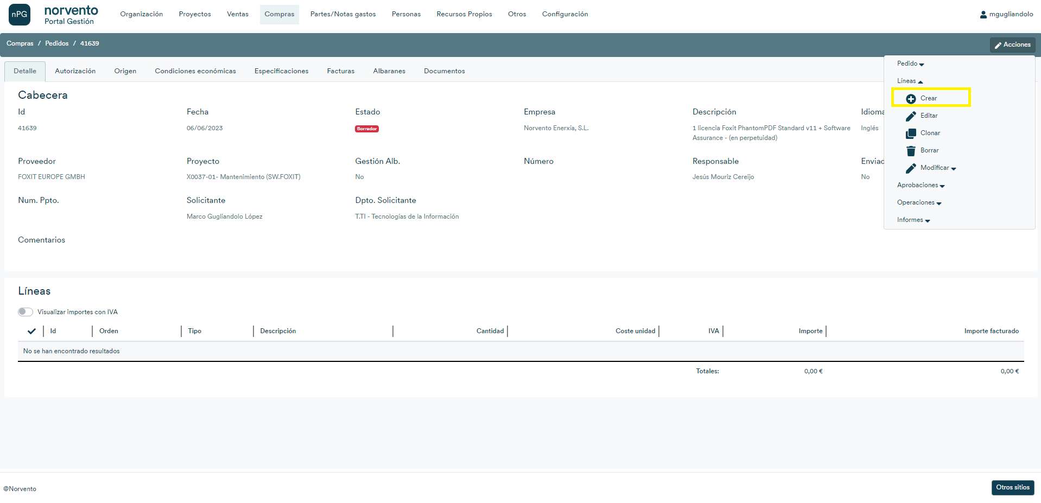Click the Otros sitios button
Screen dimensions: 1041x503
coord(1013,488)
